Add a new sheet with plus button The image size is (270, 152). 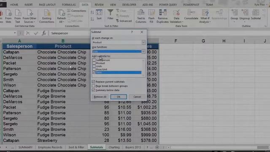157,147
